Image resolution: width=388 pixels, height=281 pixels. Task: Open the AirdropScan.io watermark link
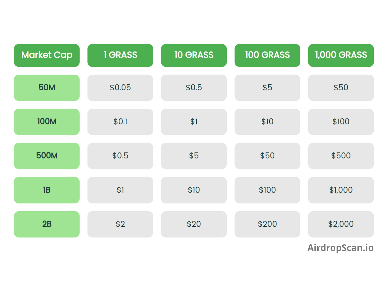point(341,248)
